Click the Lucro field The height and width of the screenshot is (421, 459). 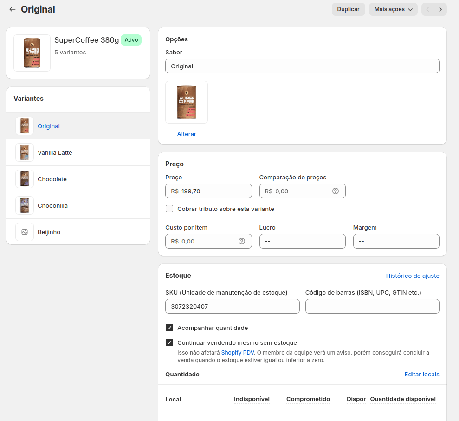(303, 241)
